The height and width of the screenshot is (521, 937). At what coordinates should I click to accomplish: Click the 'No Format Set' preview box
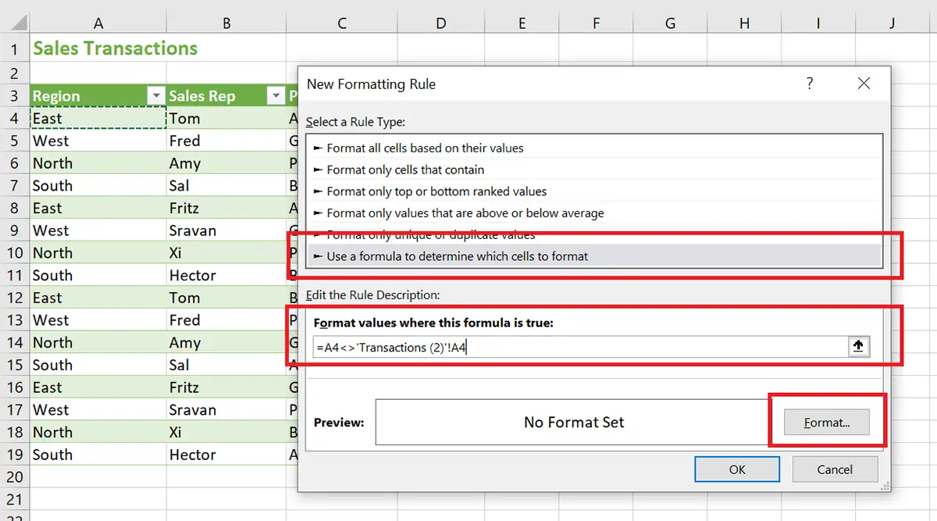(x=574, y=423)
